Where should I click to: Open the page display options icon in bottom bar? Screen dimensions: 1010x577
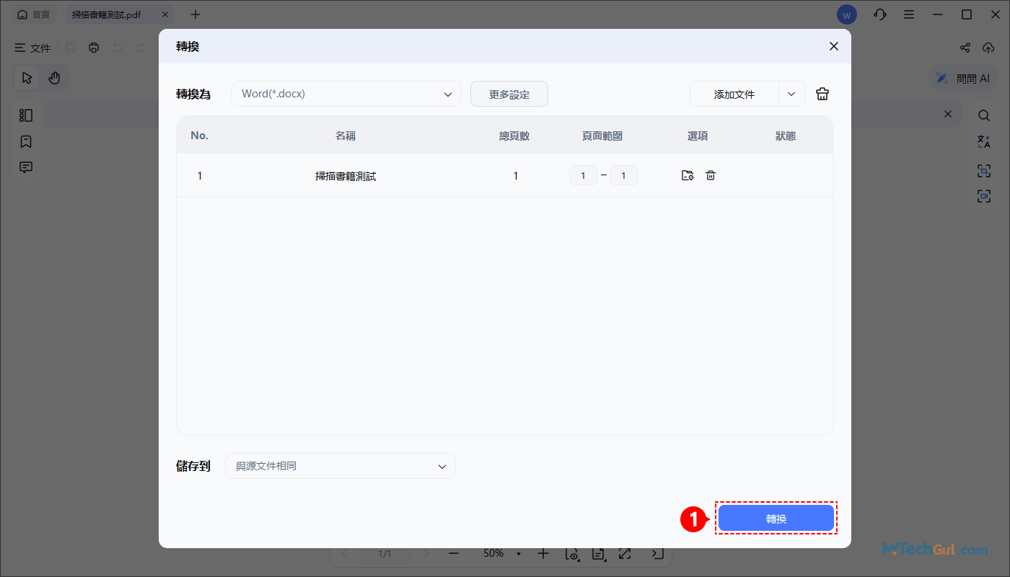tap(598, 554)
